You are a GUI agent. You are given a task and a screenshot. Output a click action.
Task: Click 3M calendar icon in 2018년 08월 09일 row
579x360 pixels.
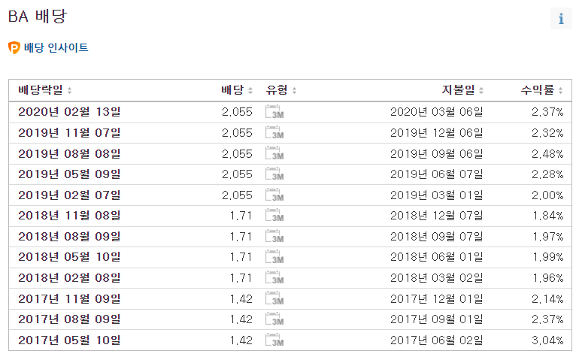click(x=274, y=236)
